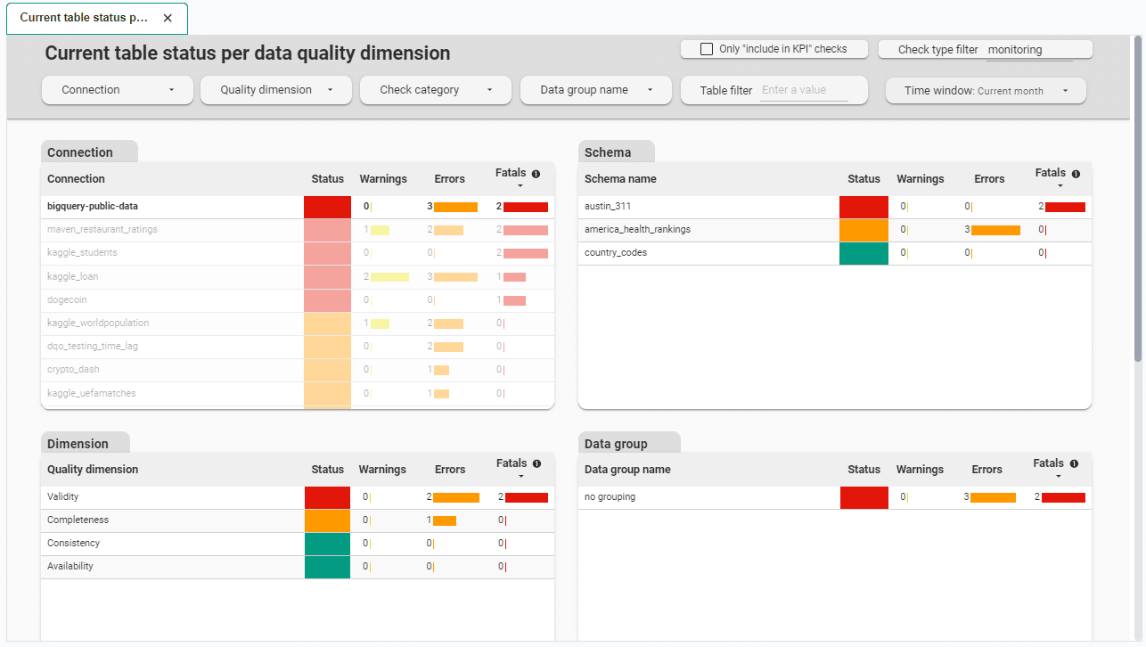Click Errors column header in Connection table
The width and height of the screenshot is (1146, 647).
[450, 179]
